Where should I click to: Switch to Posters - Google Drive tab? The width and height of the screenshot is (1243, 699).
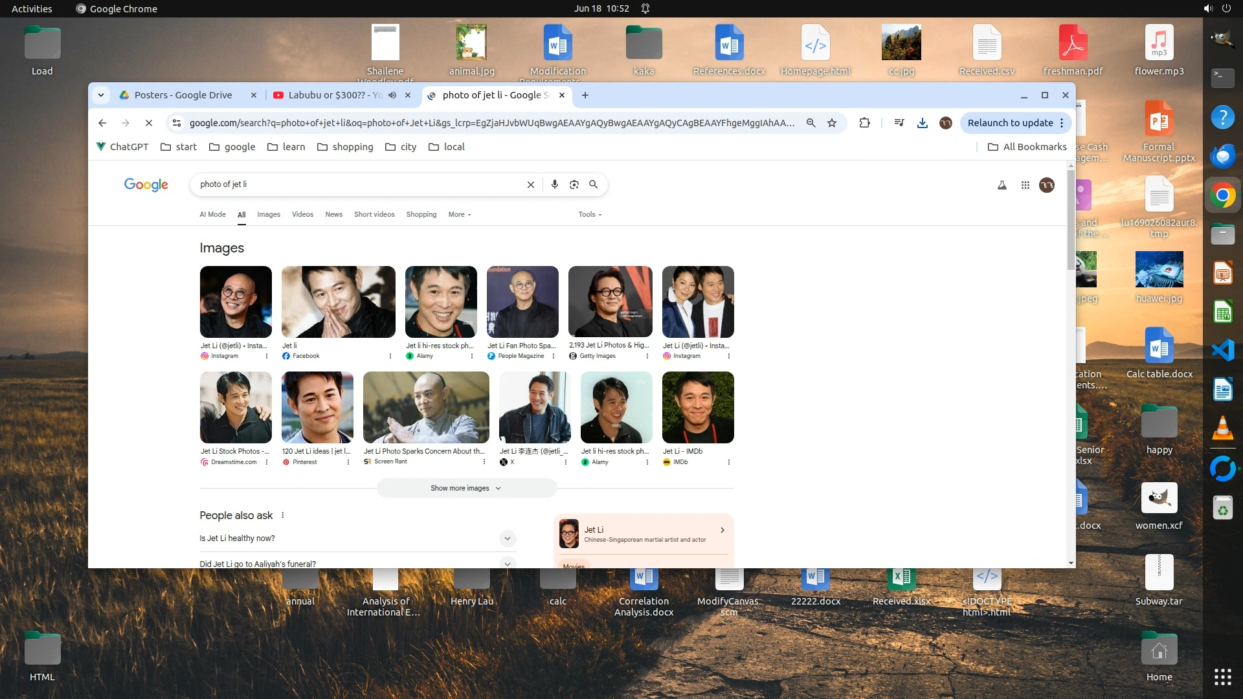183,95
